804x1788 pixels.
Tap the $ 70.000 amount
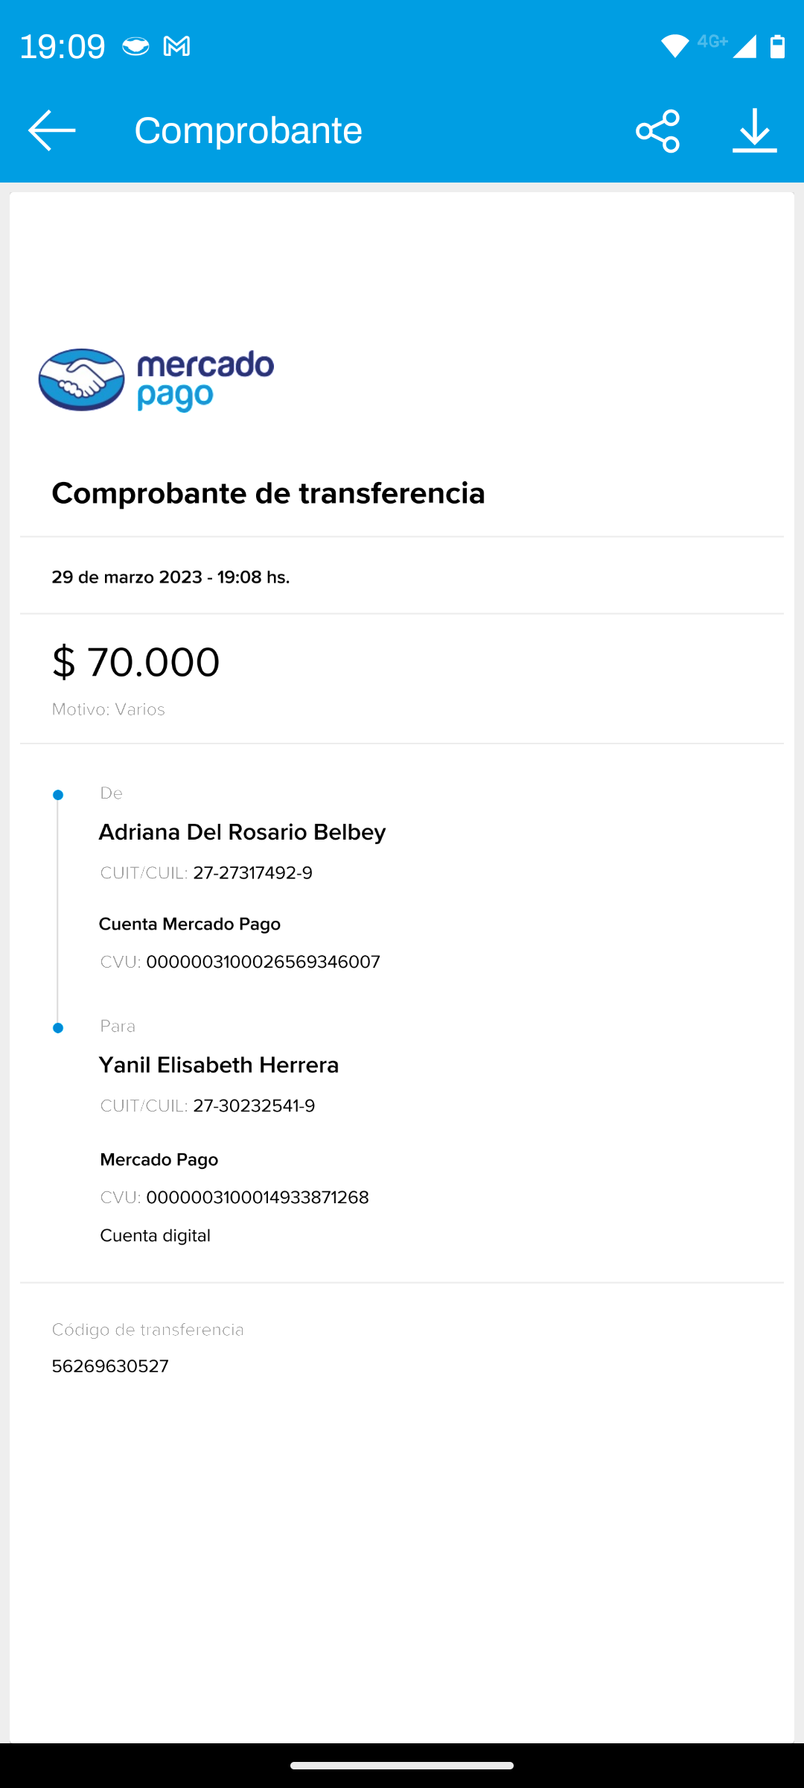[136, 662]
